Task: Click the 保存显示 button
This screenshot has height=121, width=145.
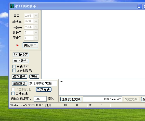Action: pyautogui.click(x=19, y=77)
